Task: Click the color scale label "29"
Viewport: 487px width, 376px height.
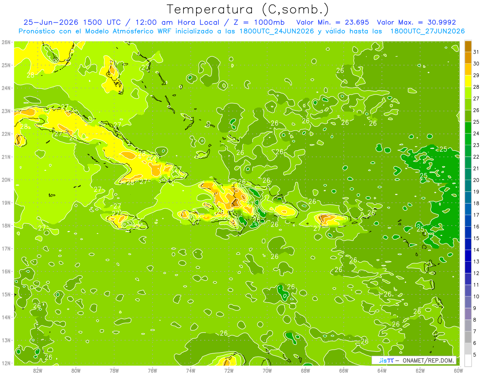Action: pyautogui.click(x=476, y=75)
